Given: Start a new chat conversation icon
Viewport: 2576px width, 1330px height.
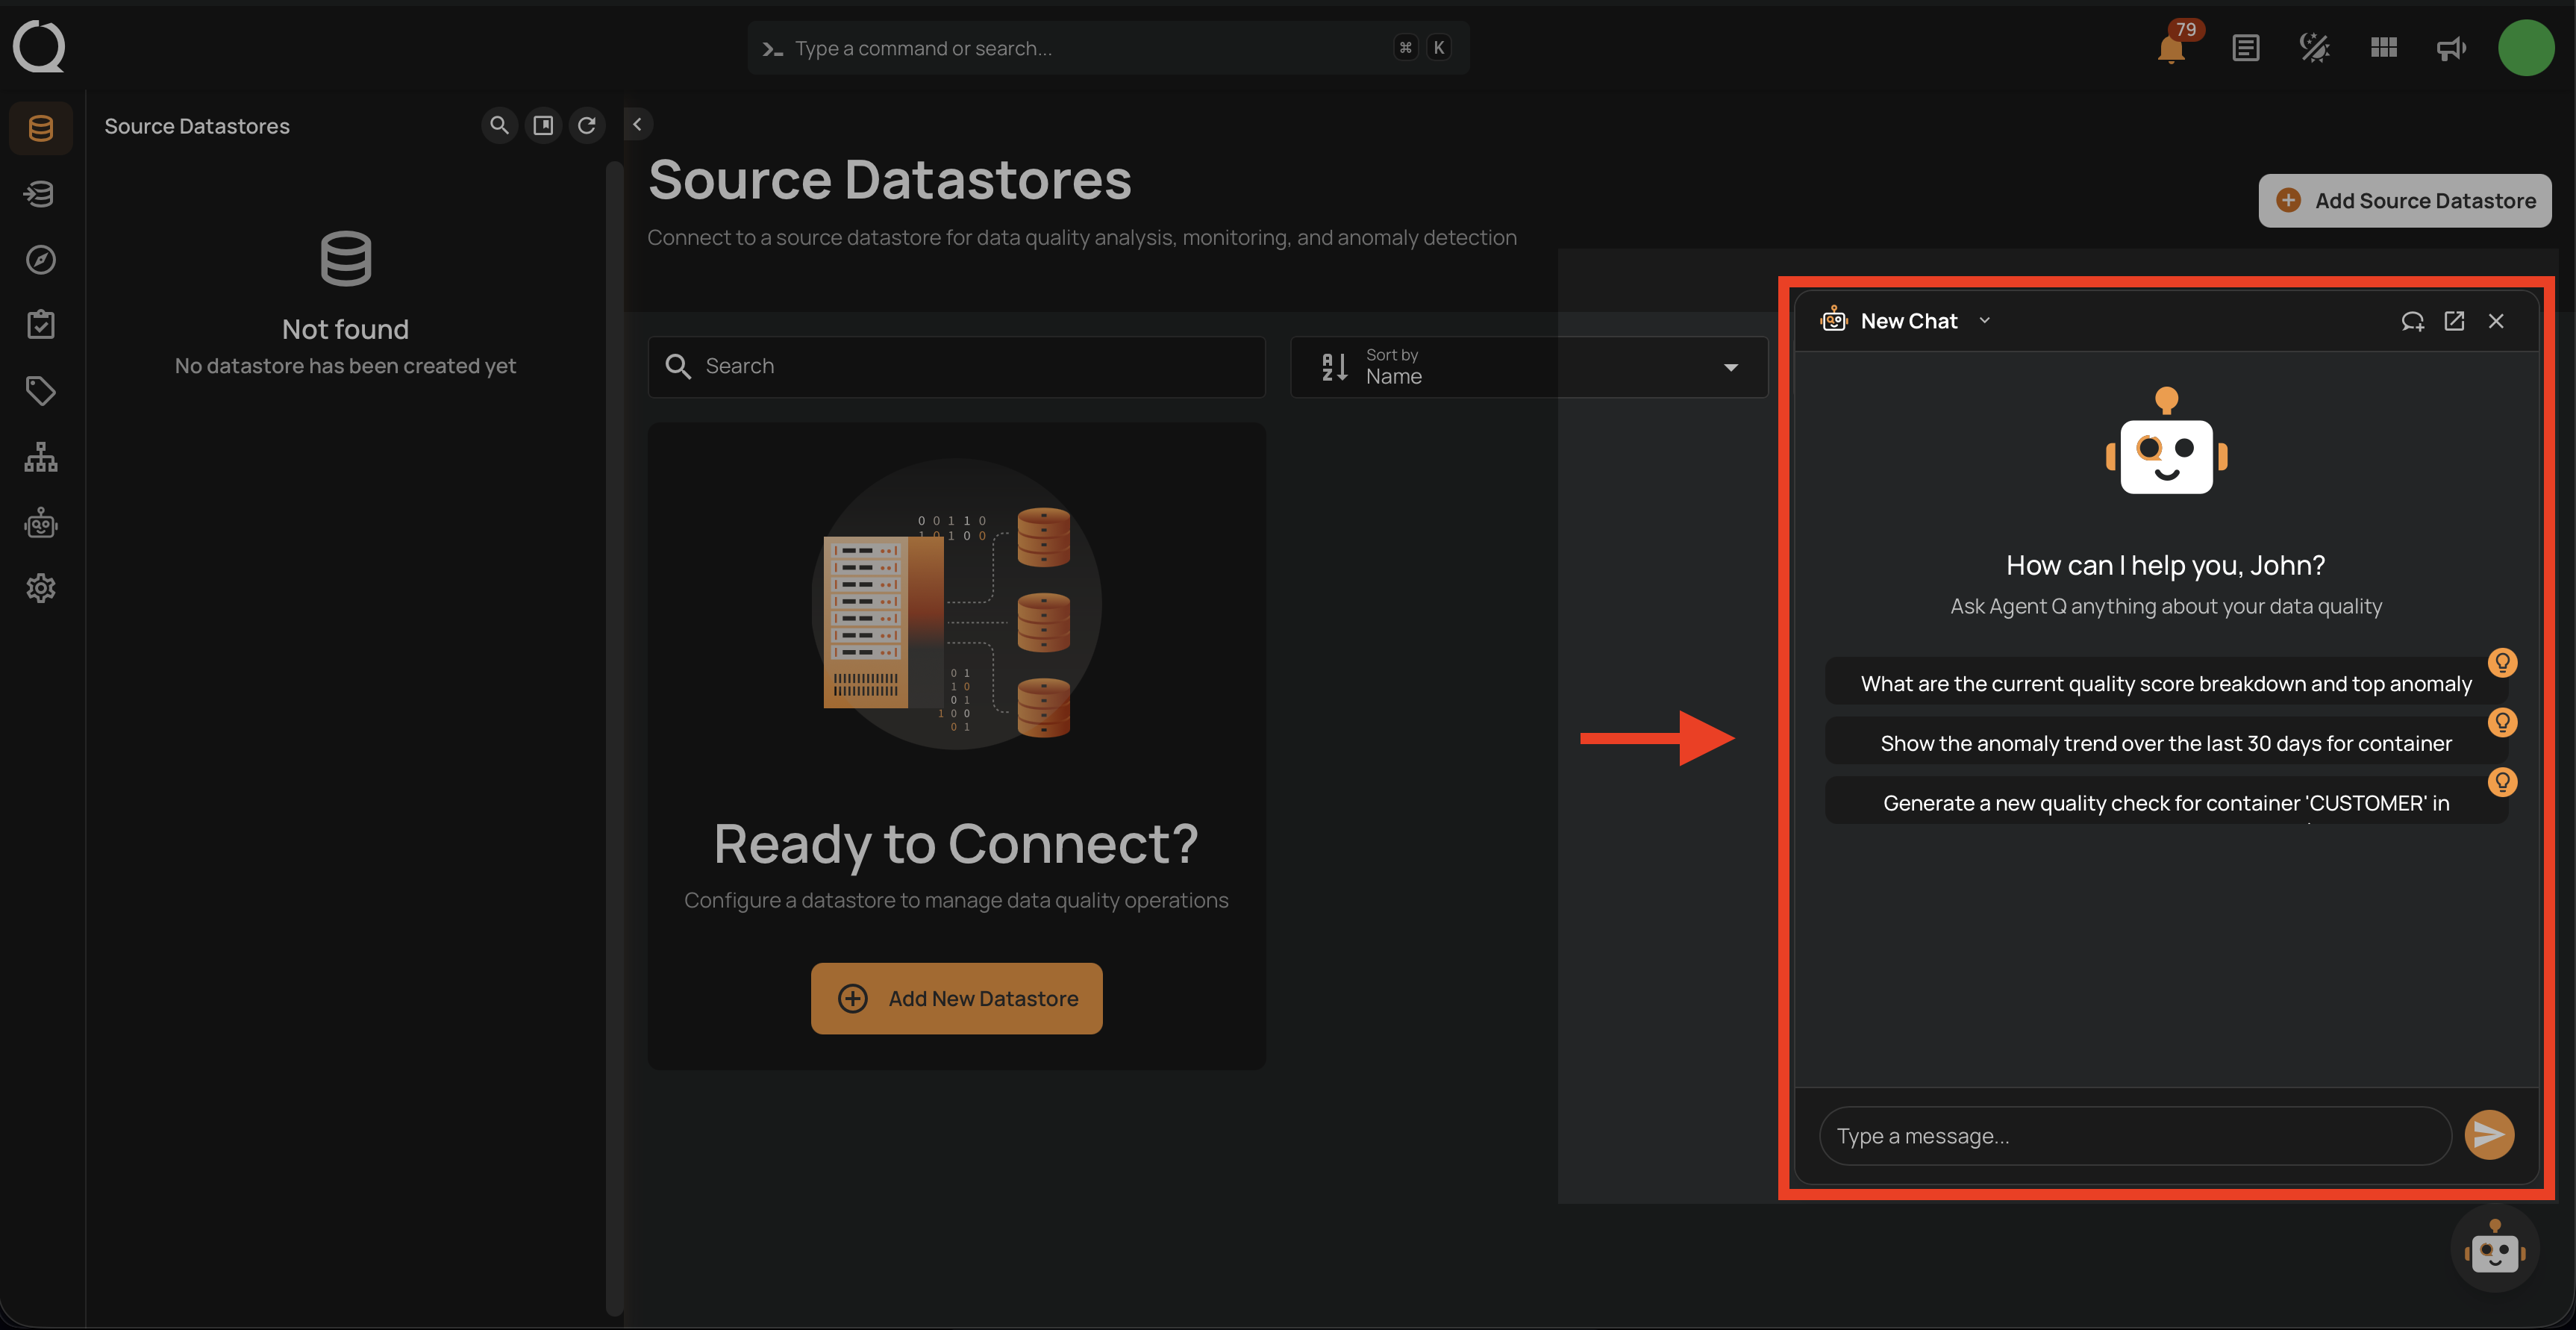Looking at the screenshot, I should click(2412, 321).
